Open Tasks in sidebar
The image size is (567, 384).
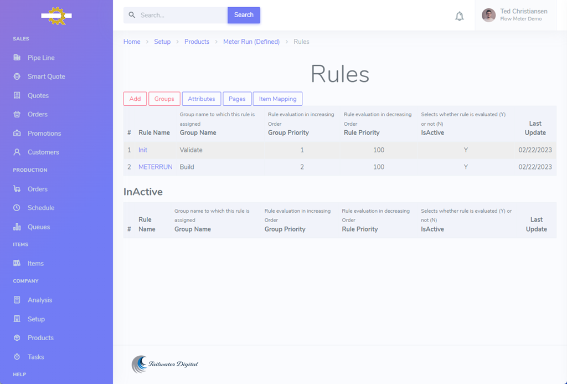(x=36, y=357)
